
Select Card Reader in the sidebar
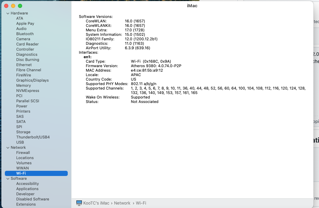pos(27,44)
